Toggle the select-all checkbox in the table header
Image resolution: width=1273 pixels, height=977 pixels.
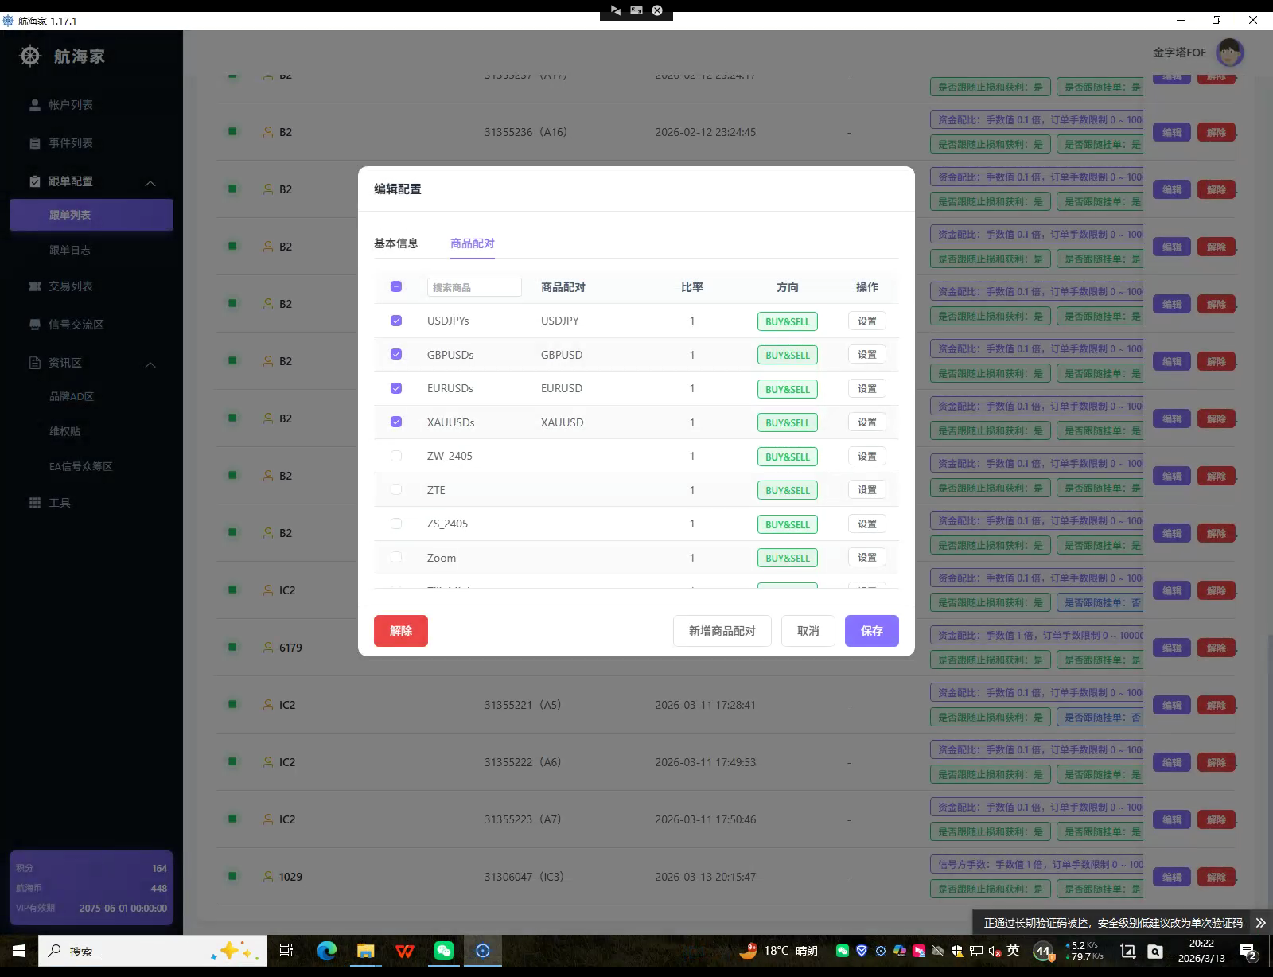tap(396, 286)
